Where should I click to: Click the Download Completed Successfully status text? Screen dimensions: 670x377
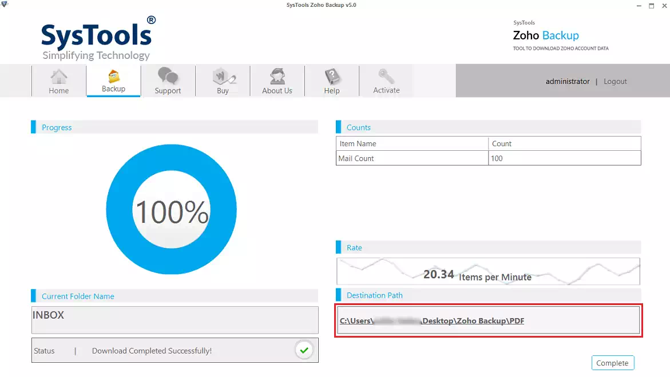(152, 351)
